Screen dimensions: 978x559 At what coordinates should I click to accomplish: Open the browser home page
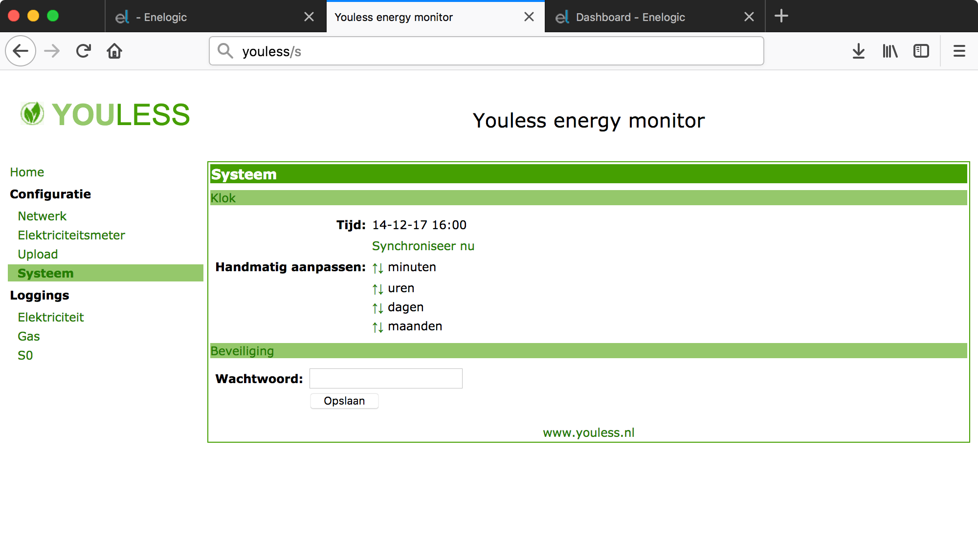114,51
